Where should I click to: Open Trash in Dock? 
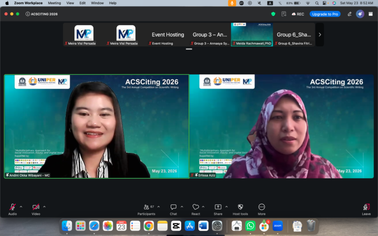311,226
